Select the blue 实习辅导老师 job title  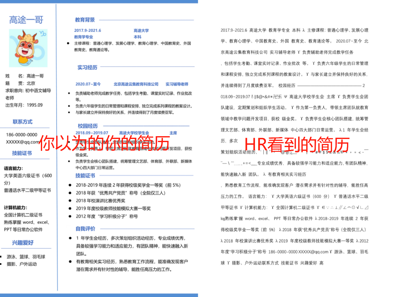point(177,84)
